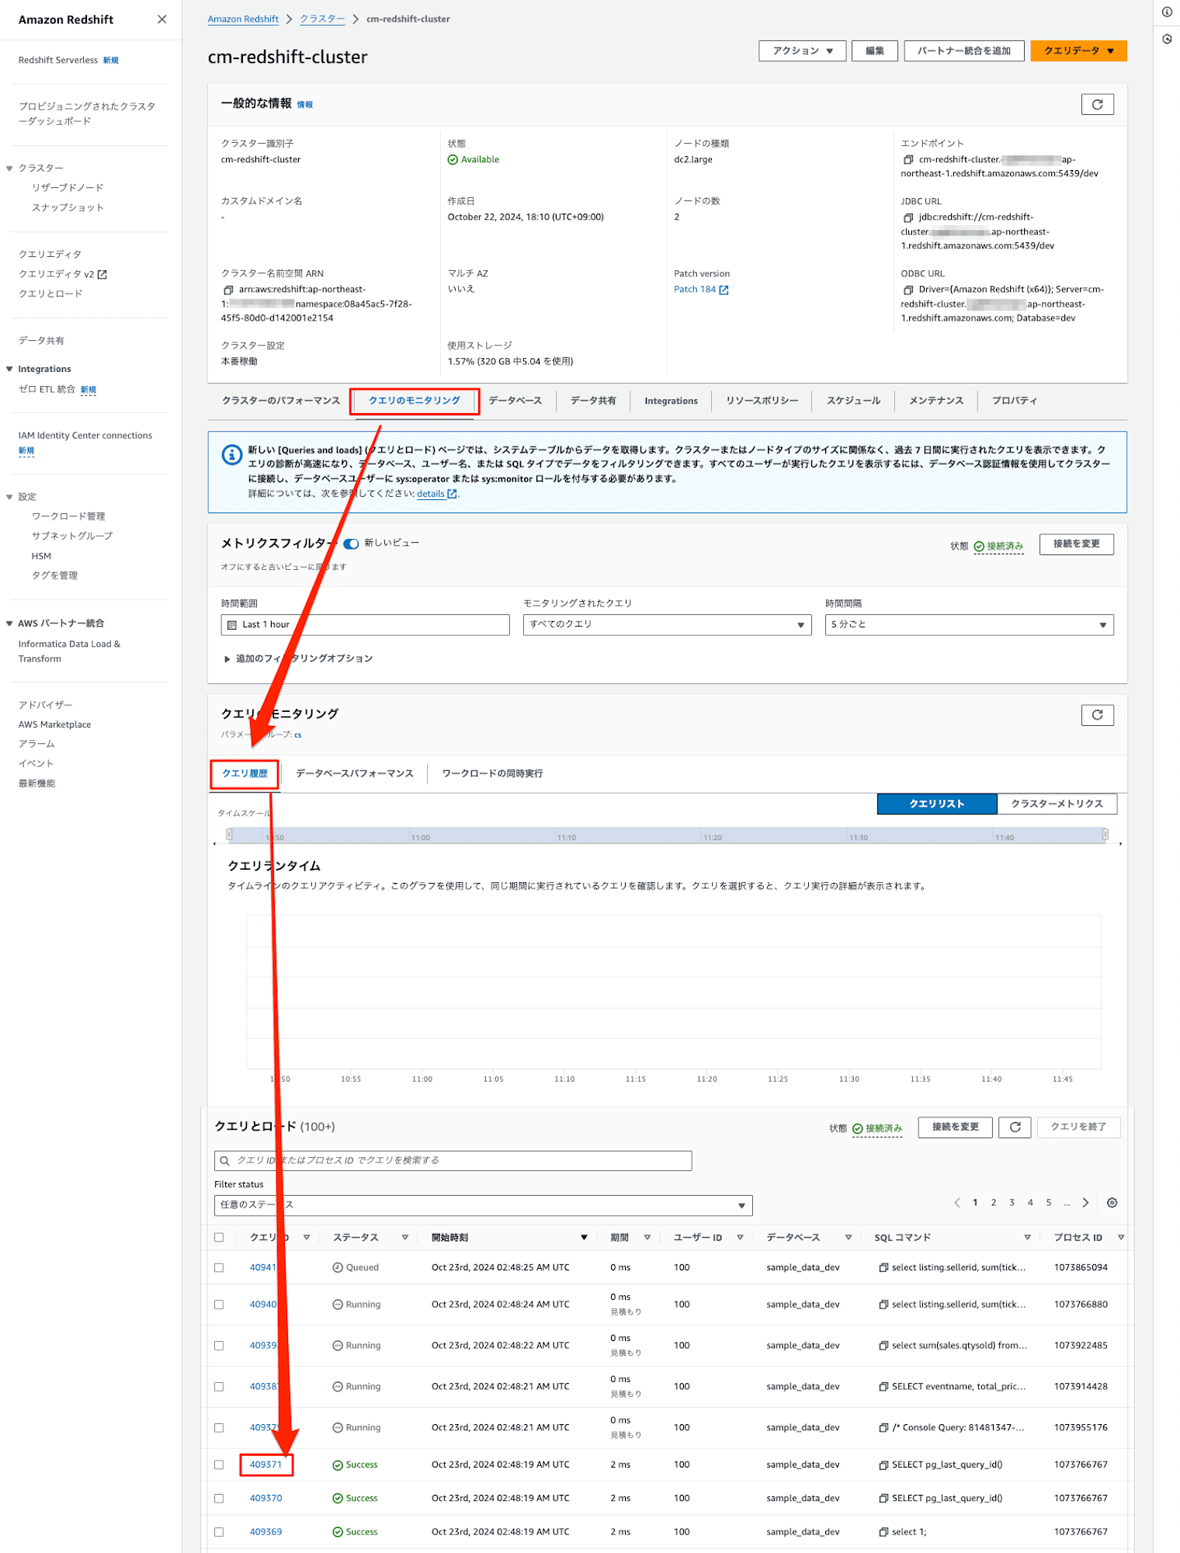Viewport: 1180px width, 1553px height.
Task: Check Running row at 02:48:22 checkbox
Action: click(x=219, y=1346)
